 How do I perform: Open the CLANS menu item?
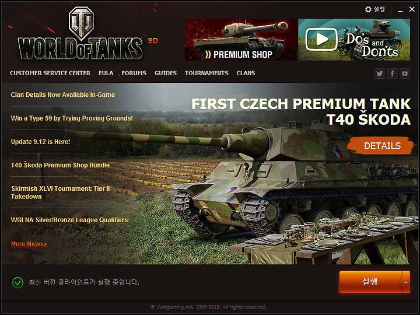pos(246,73)
